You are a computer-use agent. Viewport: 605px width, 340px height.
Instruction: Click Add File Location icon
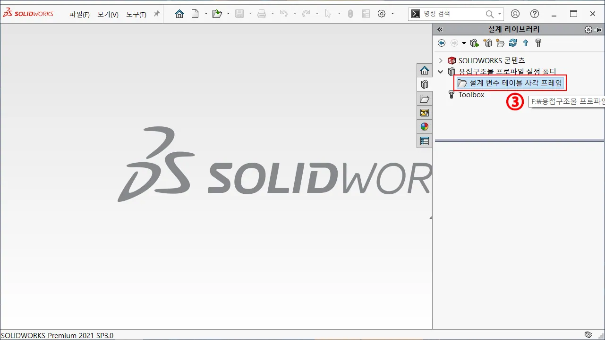click(x=488, y=43)
